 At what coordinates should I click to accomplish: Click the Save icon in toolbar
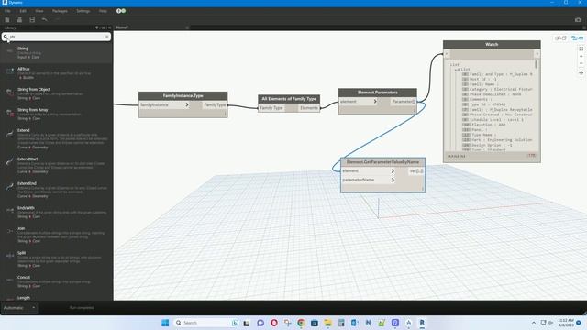click(x=32, y=20)
